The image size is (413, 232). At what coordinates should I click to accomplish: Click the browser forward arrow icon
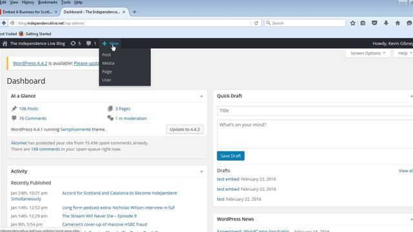(3, 23)
